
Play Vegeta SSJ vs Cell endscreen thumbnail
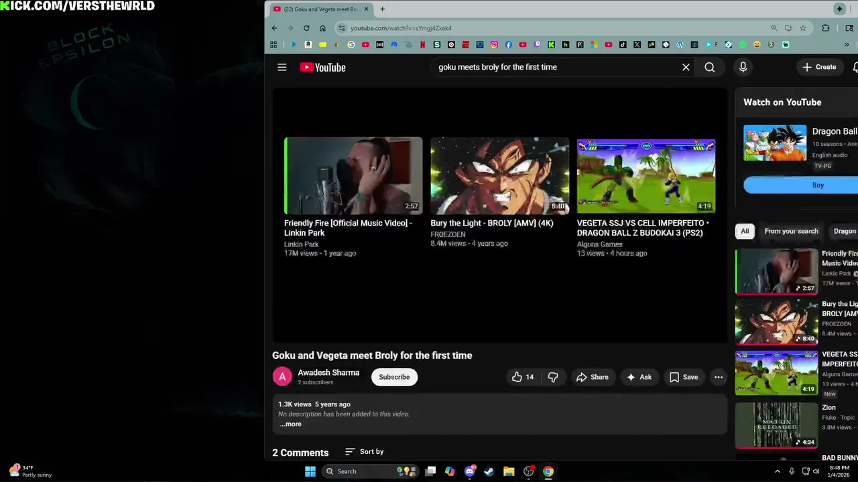click(x=646, y=175)
